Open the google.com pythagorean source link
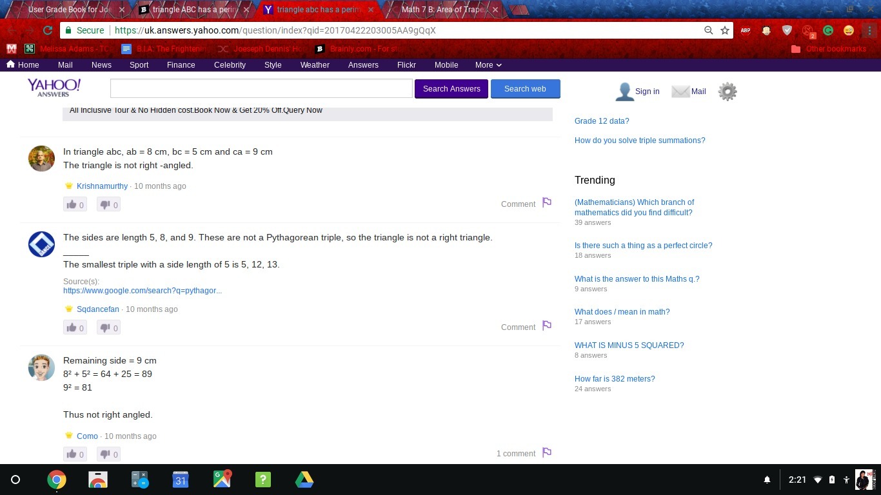This screenshot has width=881, height=495. (x=143, y=291)
